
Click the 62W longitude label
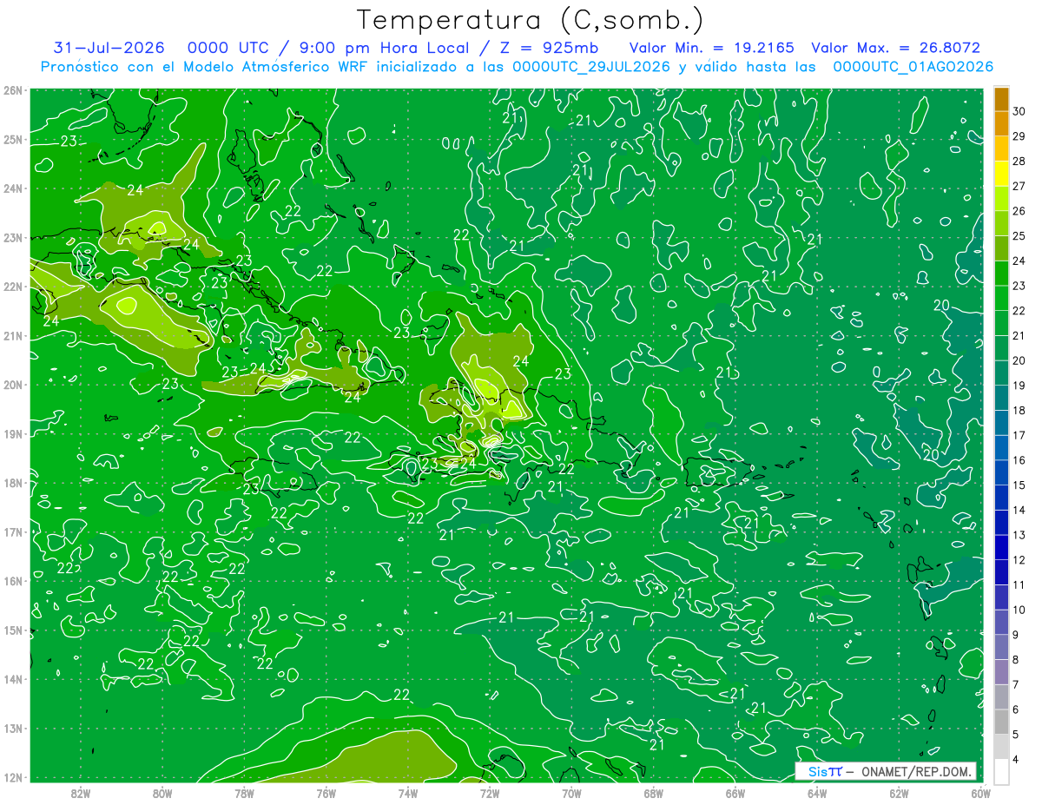pos(900,793)
